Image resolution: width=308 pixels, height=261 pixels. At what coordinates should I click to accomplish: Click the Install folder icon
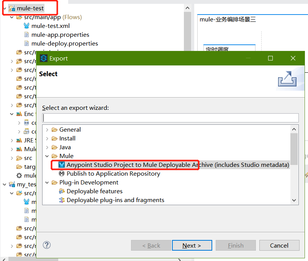[x=54, y=139]
